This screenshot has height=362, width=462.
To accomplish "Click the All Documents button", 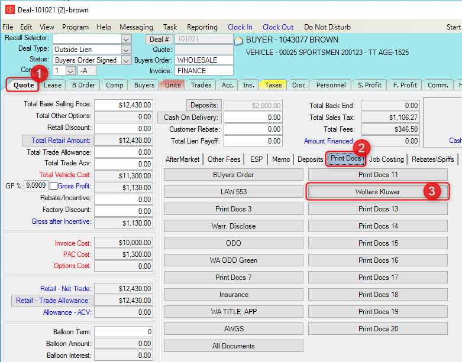I will point(233,346).
